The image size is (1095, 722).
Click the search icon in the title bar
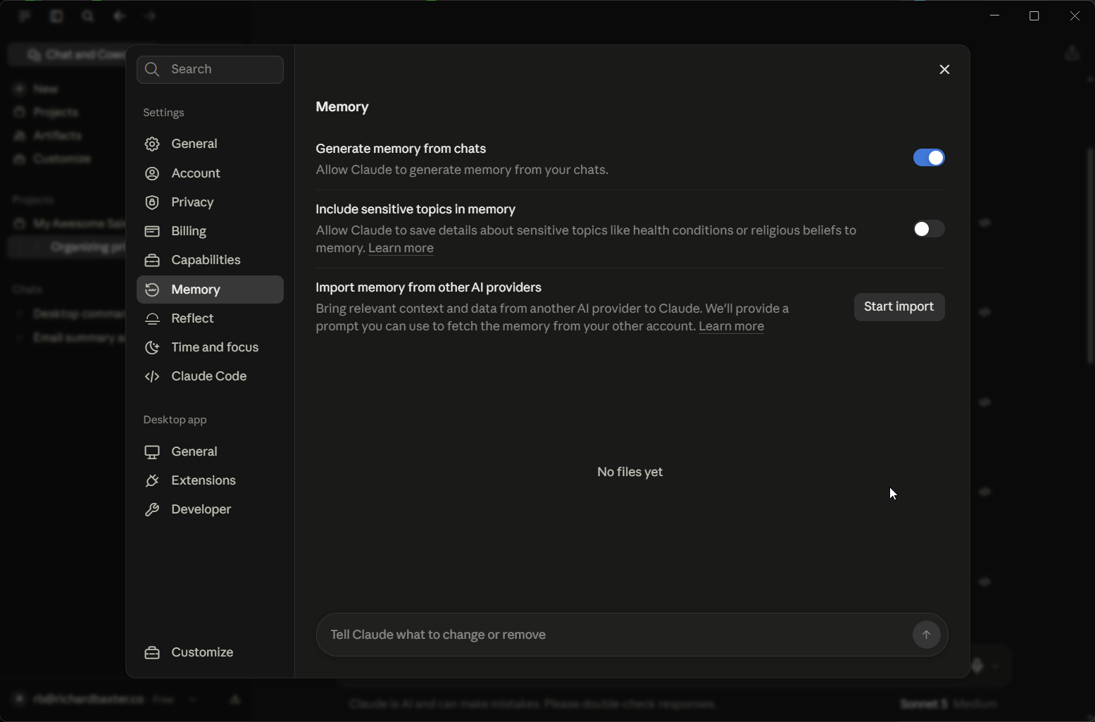pyautogui.click(x=88, y=15)
